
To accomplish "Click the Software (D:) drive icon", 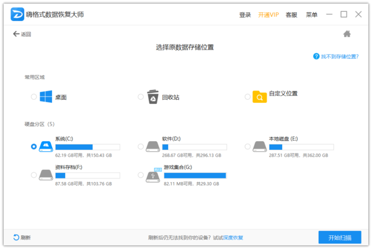I will (x=153, y=146).
